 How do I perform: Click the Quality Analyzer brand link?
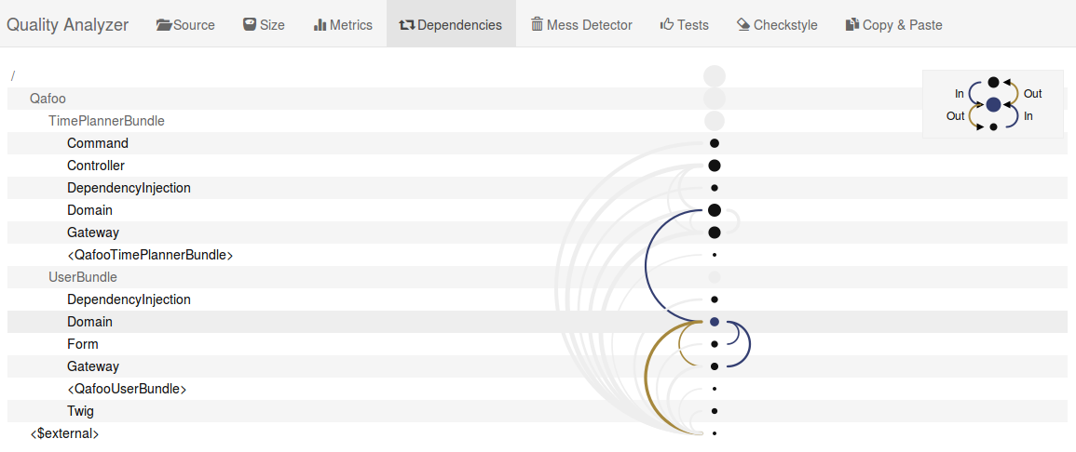(x=68, y=25)
